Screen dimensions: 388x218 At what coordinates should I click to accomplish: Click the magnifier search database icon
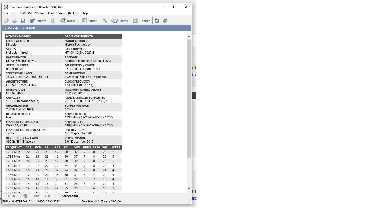coord(157,21)
